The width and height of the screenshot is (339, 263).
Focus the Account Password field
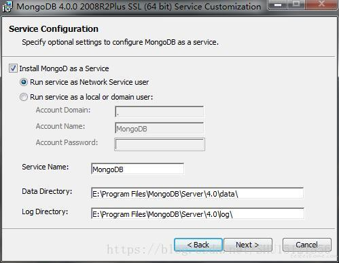pos(160,144)
